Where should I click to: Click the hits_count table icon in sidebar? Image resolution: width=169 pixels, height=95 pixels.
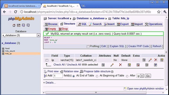(x=3, y=51)
